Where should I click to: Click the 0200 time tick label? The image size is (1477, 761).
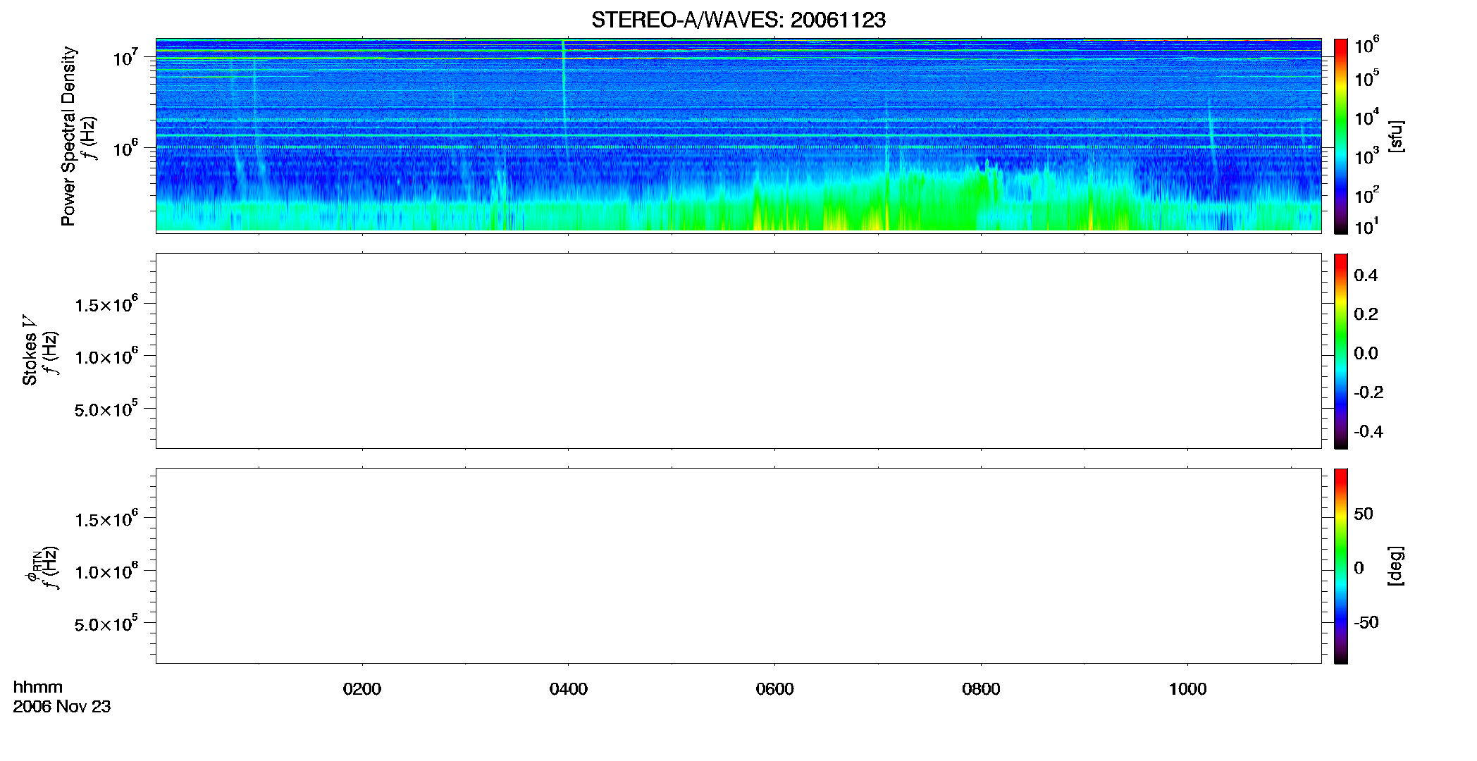tap(361, 689)
